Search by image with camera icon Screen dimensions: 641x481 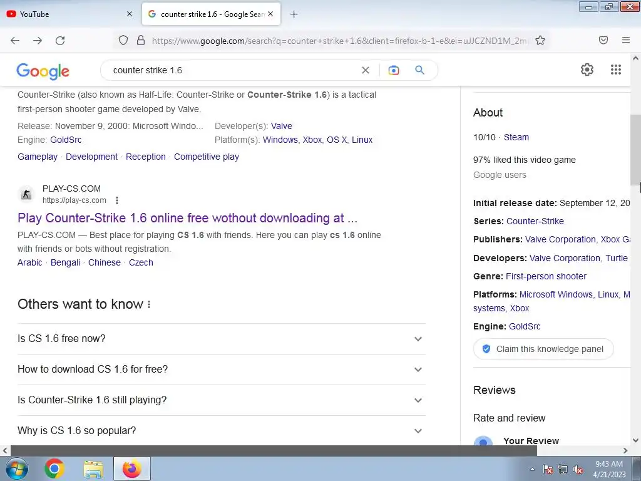(394, 70)
